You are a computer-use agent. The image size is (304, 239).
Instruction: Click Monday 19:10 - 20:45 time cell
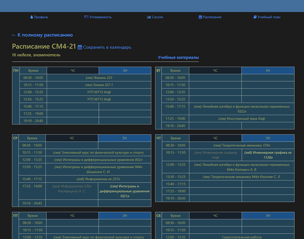pos(33,121)
